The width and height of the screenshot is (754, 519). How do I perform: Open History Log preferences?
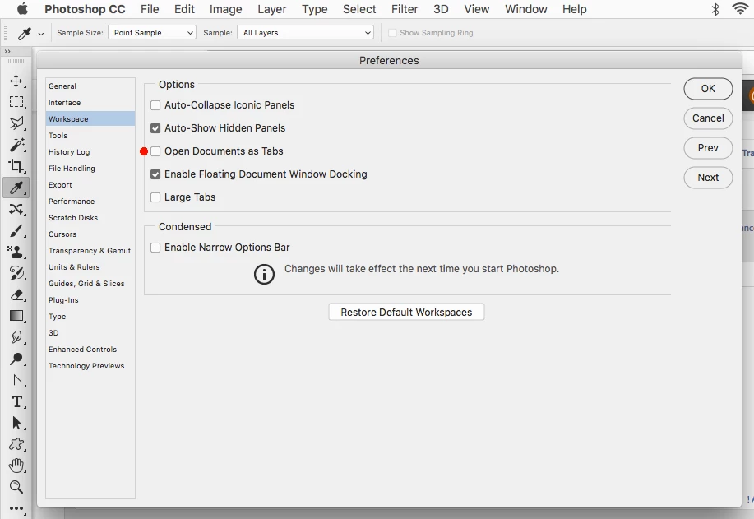click(x=90, y=152)
